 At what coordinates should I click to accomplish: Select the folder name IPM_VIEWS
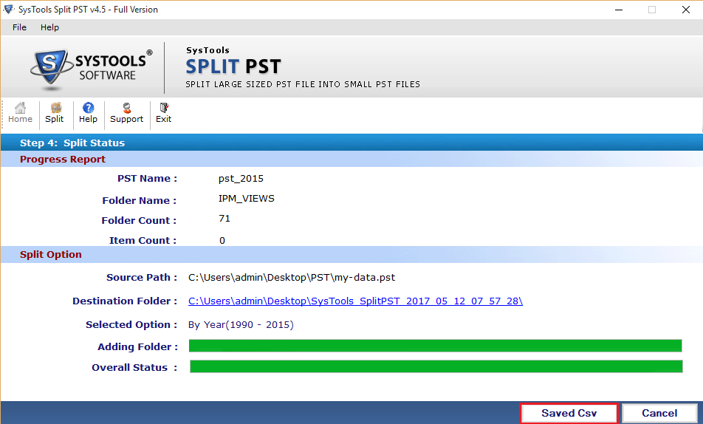pyautogui.click(x=247, y=198)
